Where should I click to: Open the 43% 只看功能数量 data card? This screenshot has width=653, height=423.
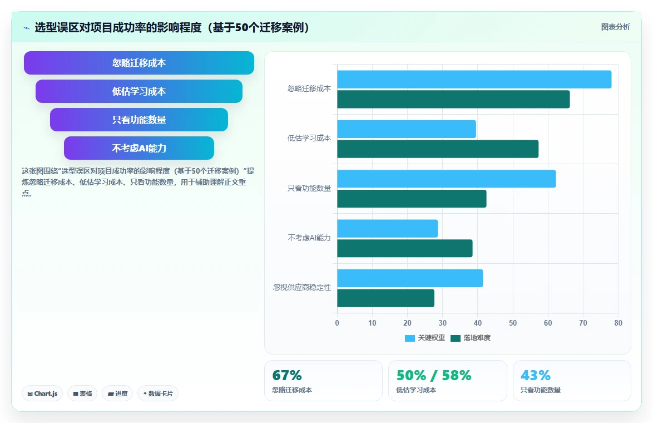[x=572, y=381]
